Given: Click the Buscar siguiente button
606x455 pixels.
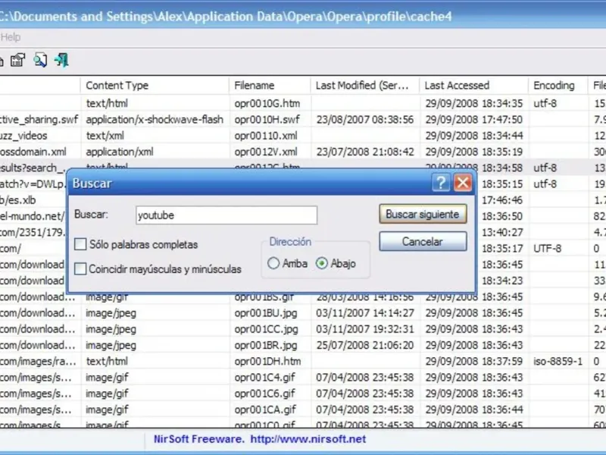Looking at the screenshot, I should tap(423, 214).
